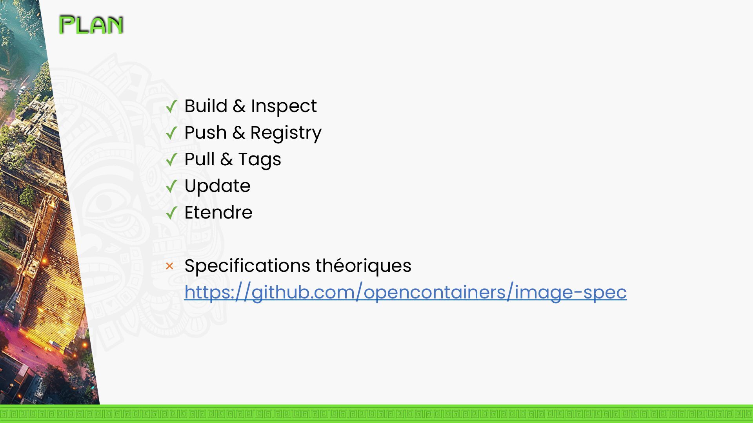753x423 pixels.
Task: Click the Update text item
Action: (x=217, y=186)
